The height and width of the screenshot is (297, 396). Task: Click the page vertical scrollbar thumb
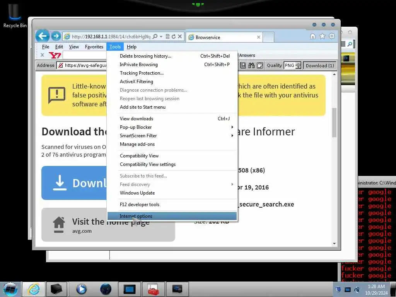[x=335, y=123]
